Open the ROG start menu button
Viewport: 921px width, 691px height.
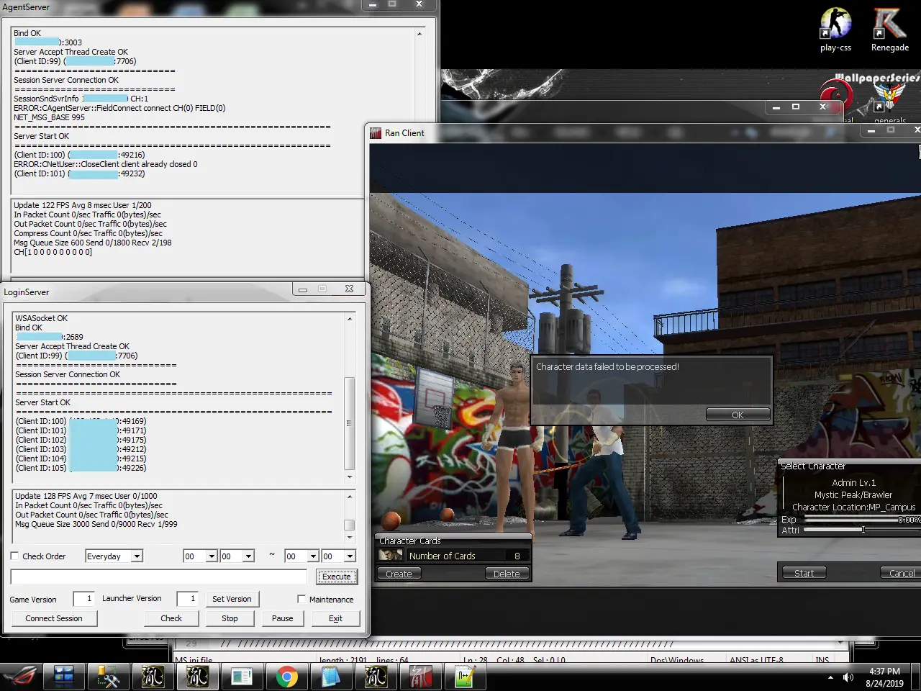click(x=20, y=677)
